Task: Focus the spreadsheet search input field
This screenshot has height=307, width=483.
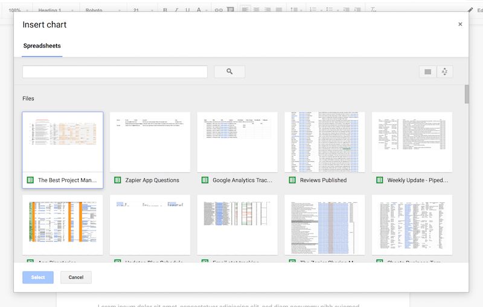Action: click(115, 72)
